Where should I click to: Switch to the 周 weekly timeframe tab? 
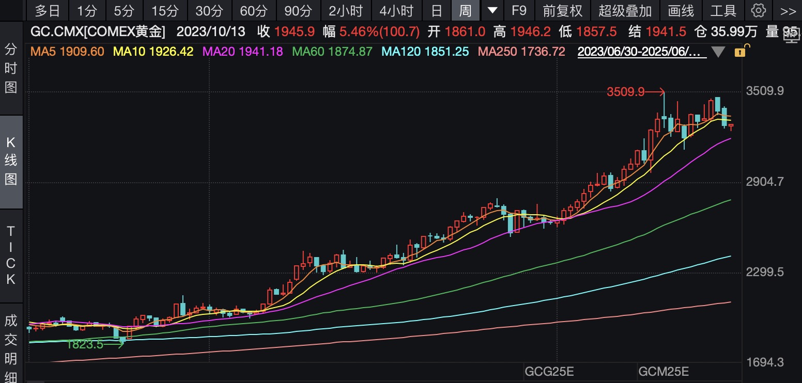pyautogui.click(x=466, y=10)
